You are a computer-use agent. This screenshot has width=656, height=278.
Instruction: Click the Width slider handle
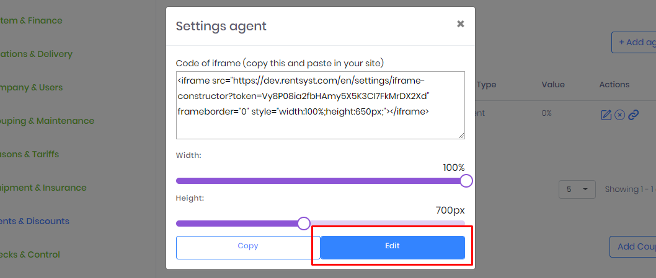466,181
